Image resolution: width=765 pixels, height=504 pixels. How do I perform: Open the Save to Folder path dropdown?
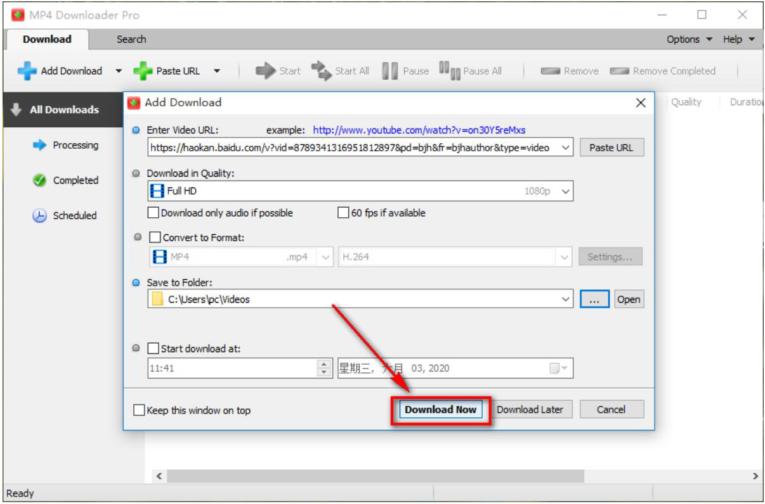pyautogui.click(x=566, y=299)
